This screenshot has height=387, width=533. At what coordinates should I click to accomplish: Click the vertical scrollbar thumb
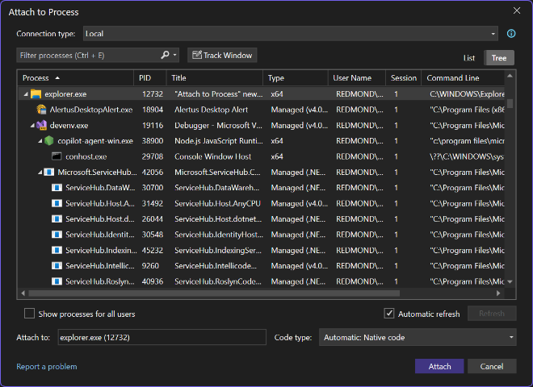[x=510, y=103]
